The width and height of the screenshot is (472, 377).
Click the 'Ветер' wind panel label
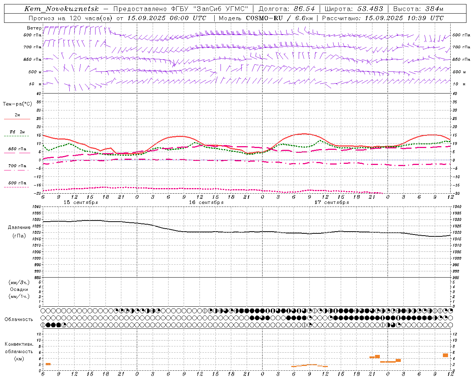coord(34,28)
